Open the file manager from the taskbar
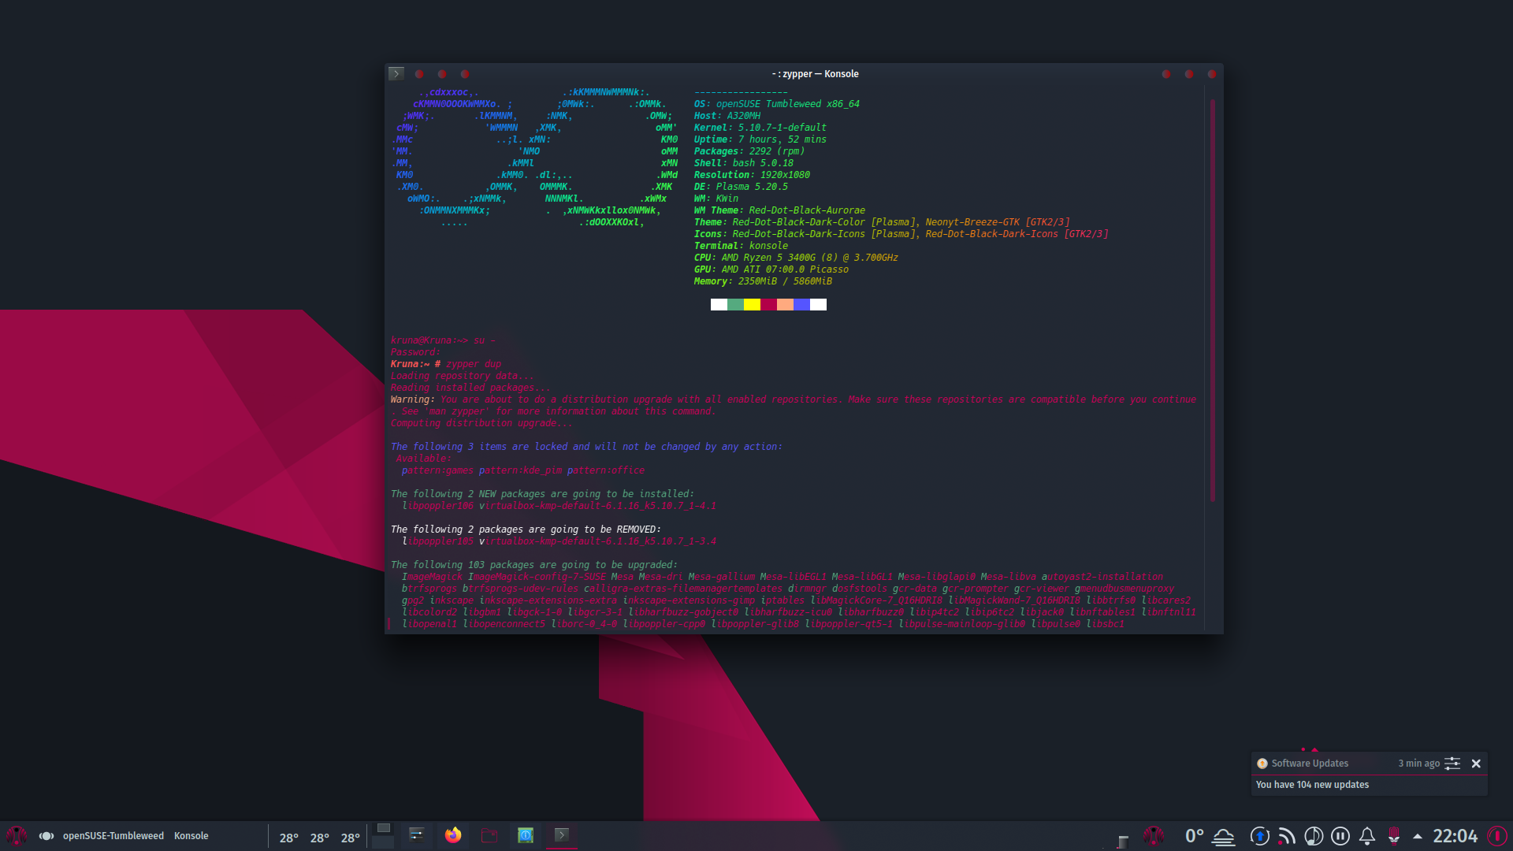This screenshot has height=851, width=1513. (489, 835)
